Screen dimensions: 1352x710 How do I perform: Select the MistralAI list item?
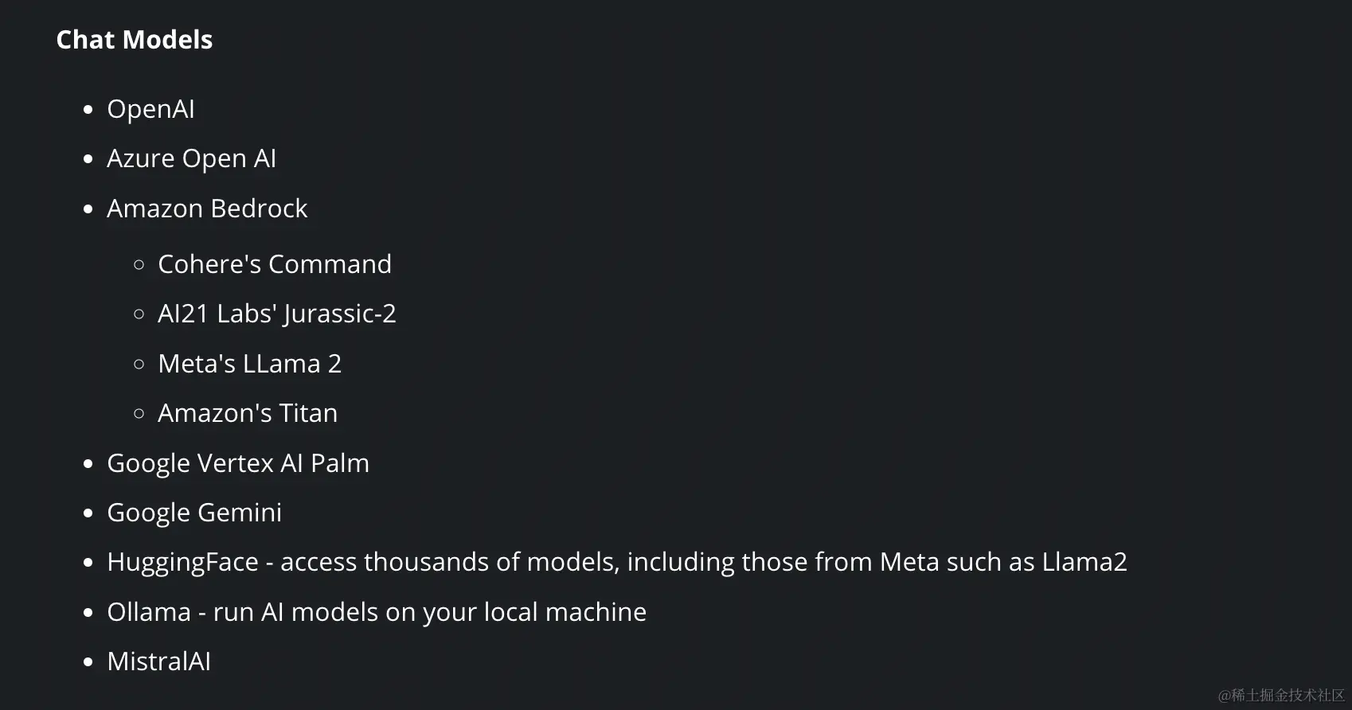coord(159,661)
